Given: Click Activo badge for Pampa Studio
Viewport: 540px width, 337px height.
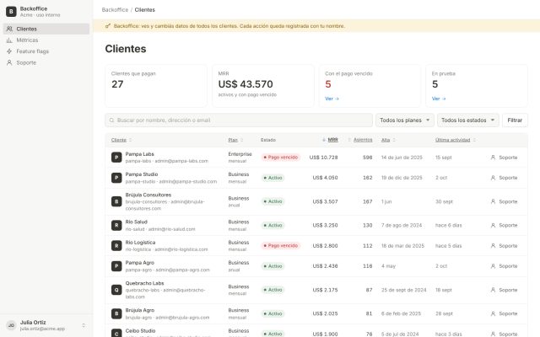Looking at the screenshot, I should (273, 178).
